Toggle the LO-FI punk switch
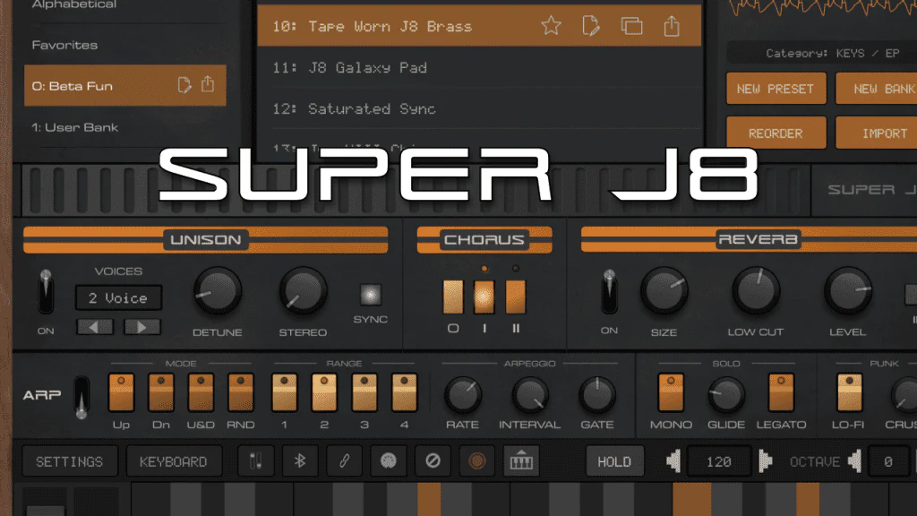The height and width of the screenshot is (516, 917). [x=849, y=392]
